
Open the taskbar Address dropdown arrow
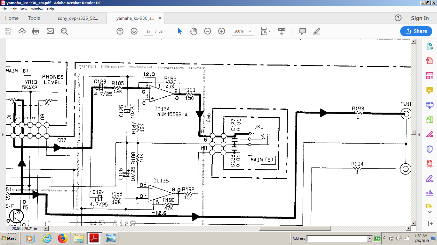(370, 238)
